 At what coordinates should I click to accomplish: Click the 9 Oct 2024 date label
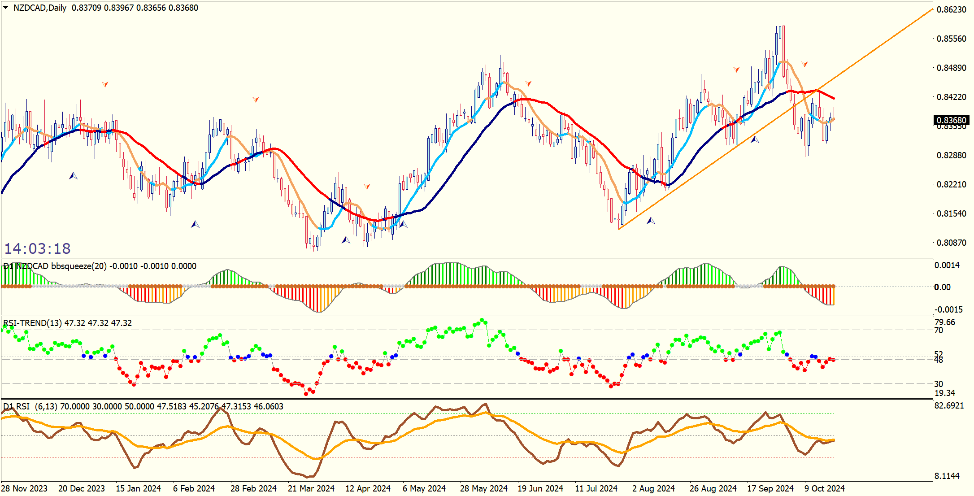(824, 488)
